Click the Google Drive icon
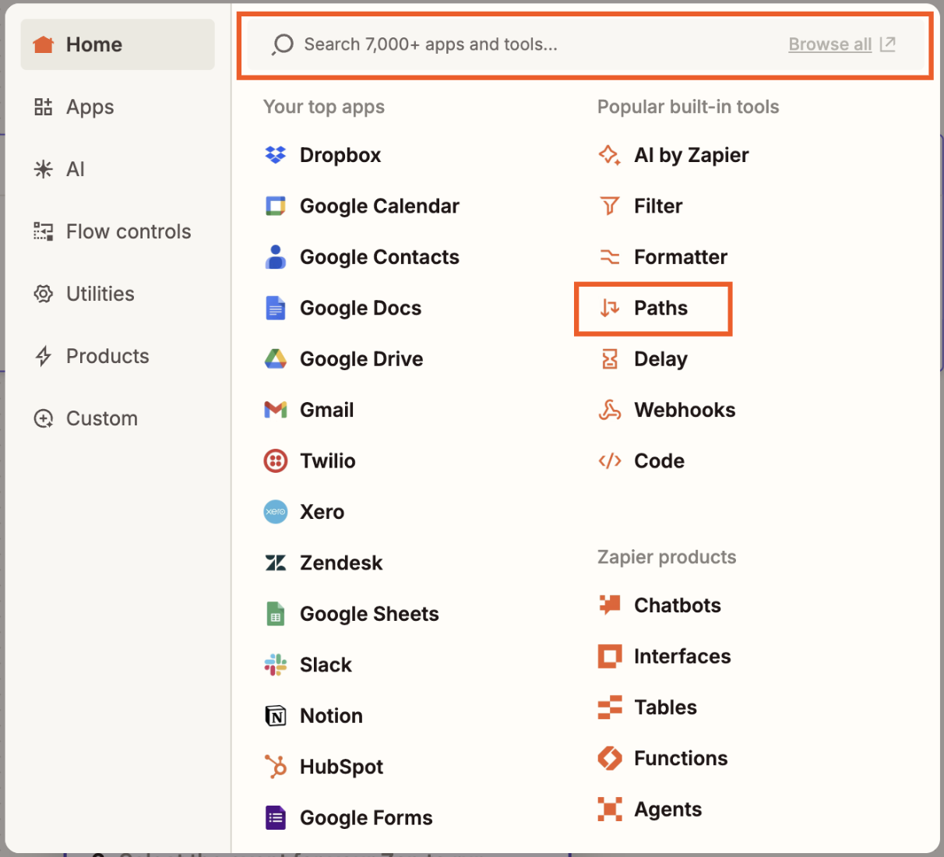The height and width of the screenshot is (857, 944). tap(276, 359)
